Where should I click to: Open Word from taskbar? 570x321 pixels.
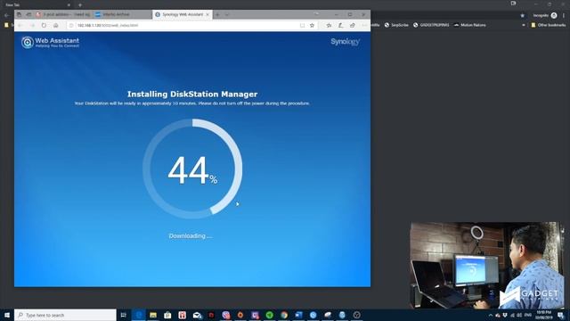pos(298,315)
